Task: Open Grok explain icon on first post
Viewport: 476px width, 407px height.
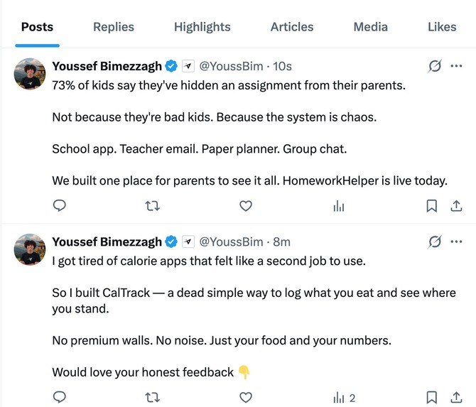Action: (x=435, y=66)
